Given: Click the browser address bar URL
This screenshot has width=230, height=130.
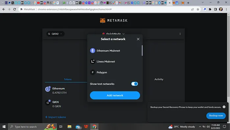Looking at the screenshot, I should 75,9.
